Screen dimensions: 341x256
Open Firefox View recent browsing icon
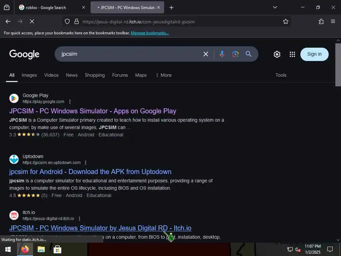tap(7, 8)
